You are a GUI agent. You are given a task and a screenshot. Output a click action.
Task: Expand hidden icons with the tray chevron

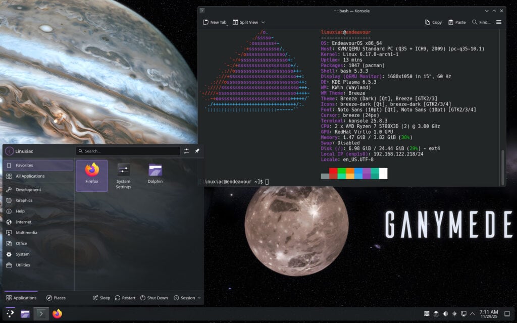coord(473,313)
